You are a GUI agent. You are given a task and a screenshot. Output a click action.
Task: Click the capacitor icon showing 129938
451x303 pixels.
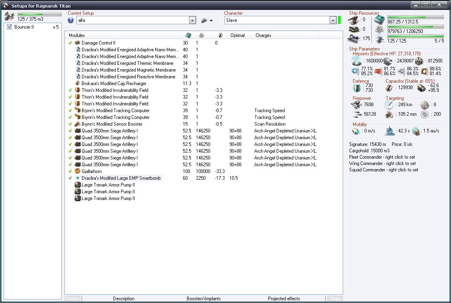[389, 87]
